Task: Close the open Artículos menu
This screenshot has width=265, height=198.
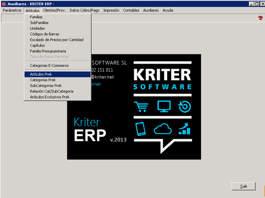Action: pos(32,10)
